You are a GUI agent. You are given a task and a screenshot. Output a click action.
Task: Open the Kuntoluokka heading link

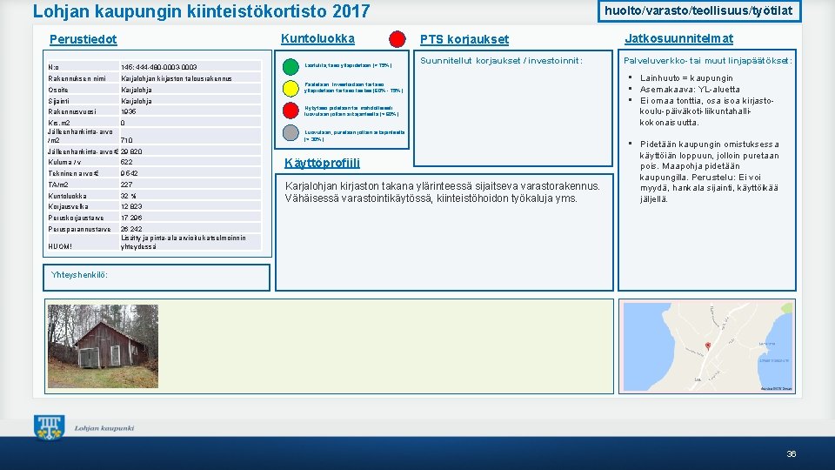click(x=318, y=39)
